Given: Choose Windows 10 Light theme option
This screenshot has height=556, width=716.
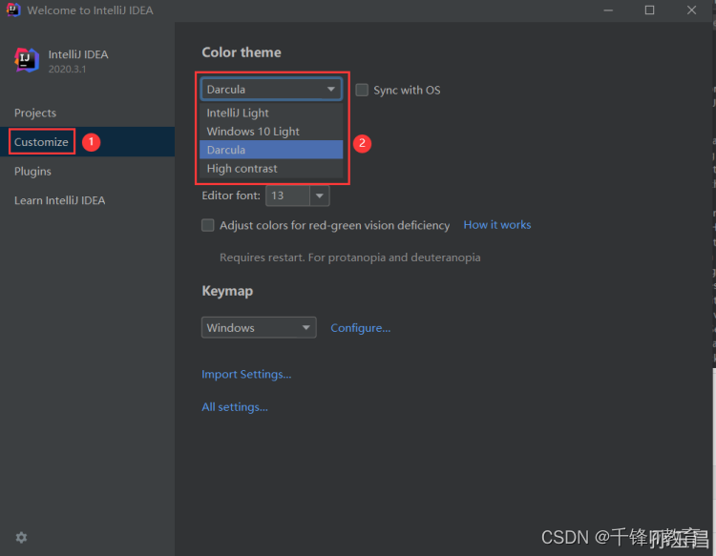Looking at the screenshot, I should pyautogui.click(x=271, y=132).
